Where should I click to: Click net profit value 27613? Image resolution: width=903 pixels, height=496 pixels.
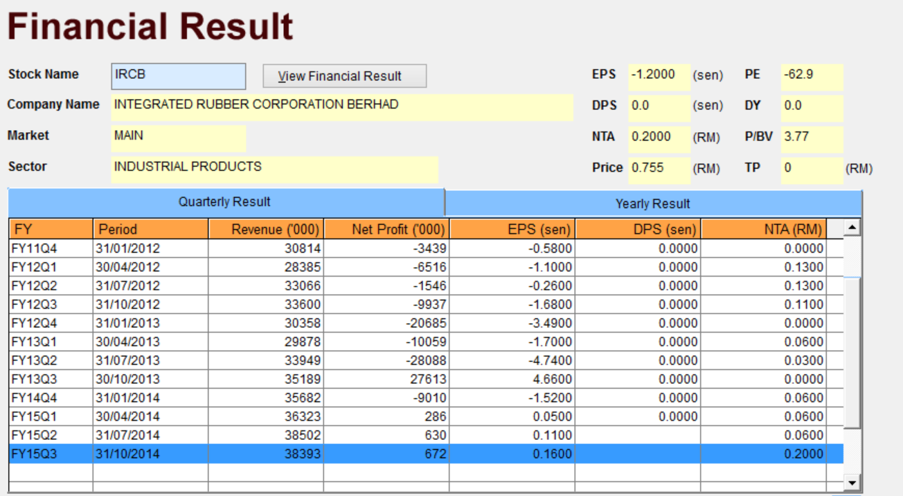click(386, 379)
